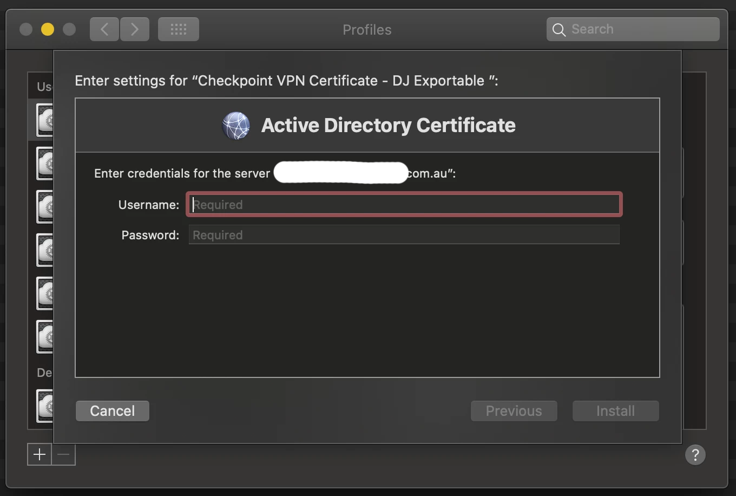Click the Password input field
Screen dimensions: 736x496
coord(404,235)
